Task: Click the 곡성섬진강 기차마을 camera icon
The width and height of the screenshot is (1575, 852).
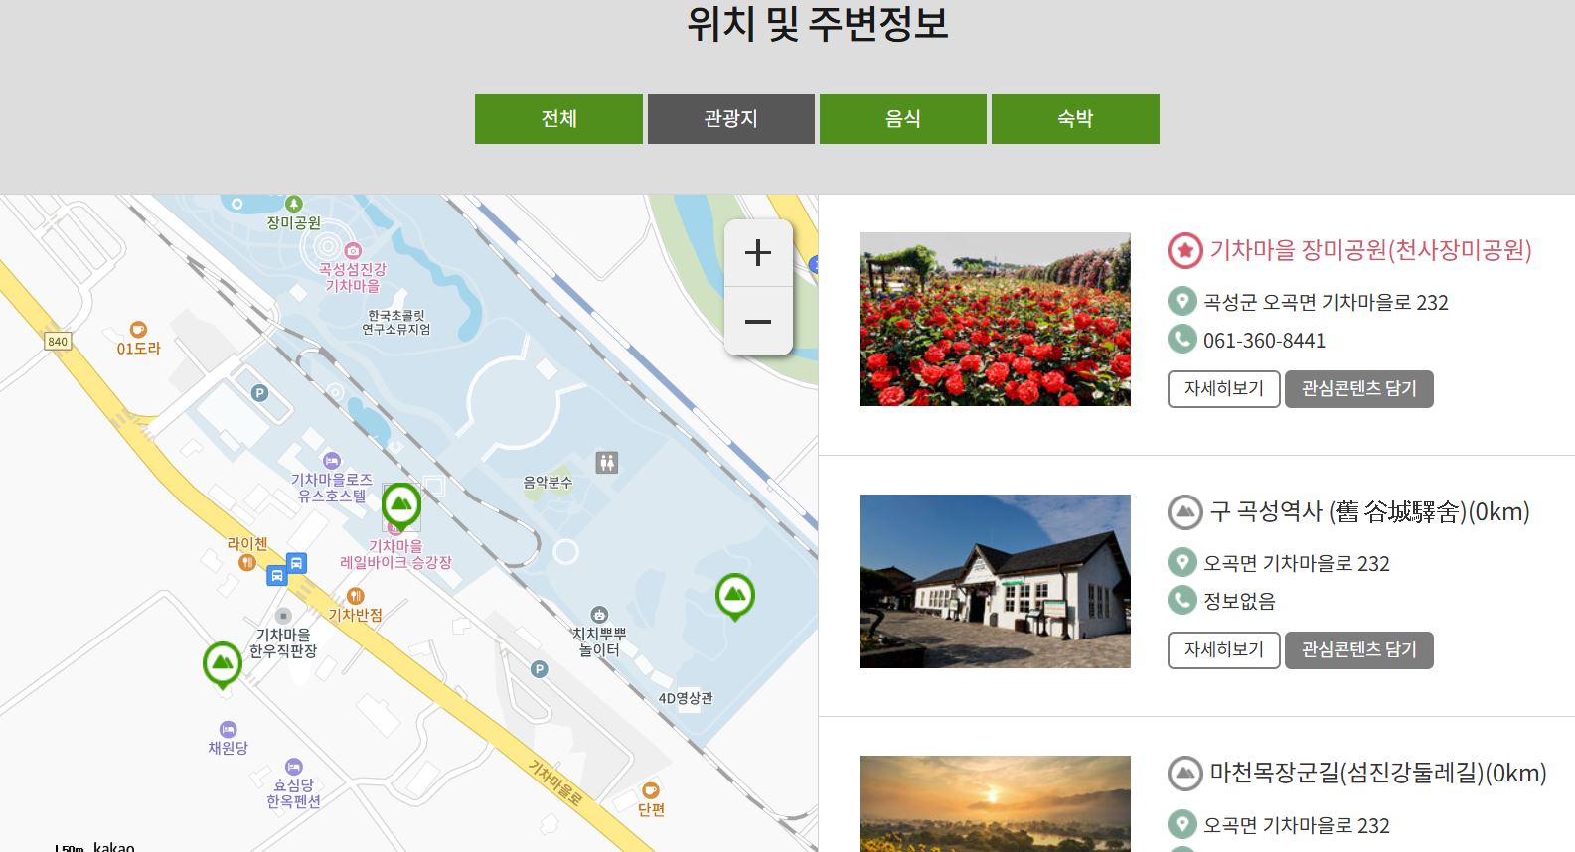Action: coord(352,251)
